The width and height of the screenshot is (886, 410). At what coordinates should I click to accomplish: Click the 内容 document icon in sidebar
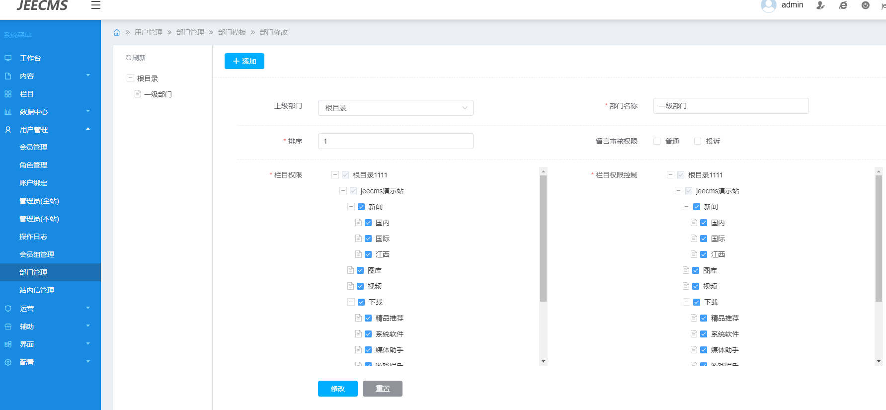[x=8, y=76]
